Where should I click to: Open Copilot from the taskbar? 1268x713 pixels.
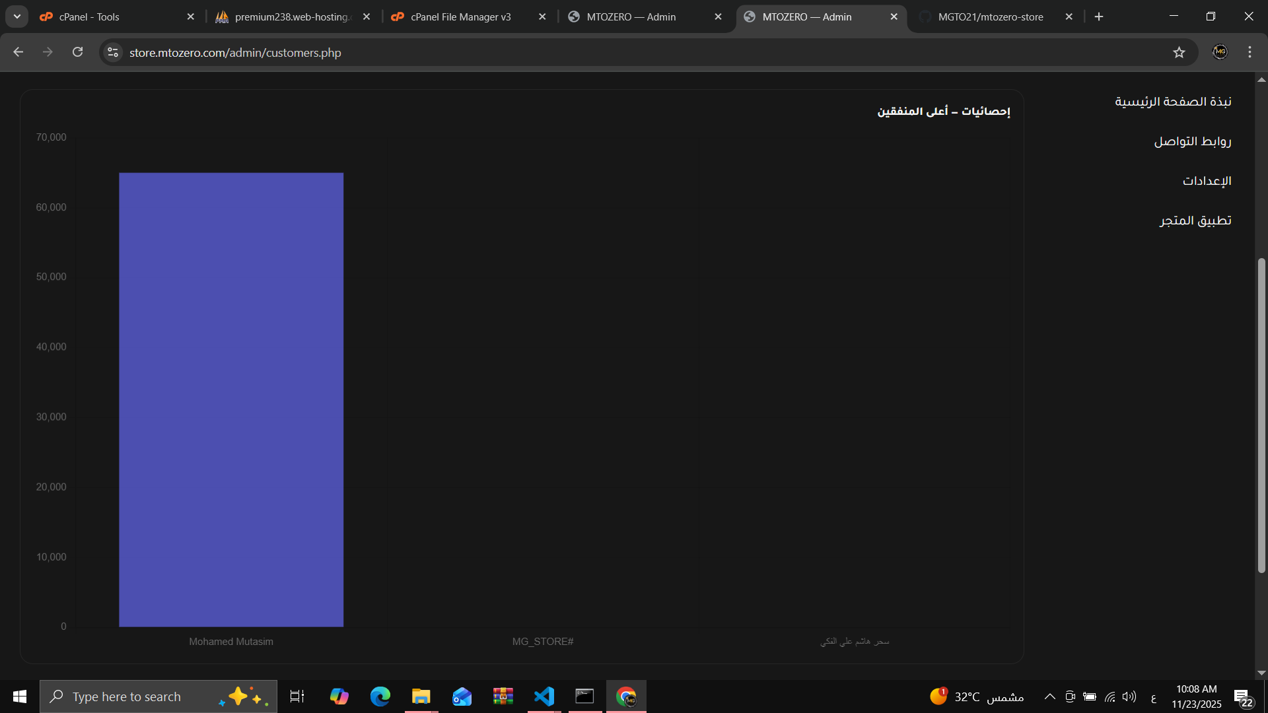click(339, 696)
